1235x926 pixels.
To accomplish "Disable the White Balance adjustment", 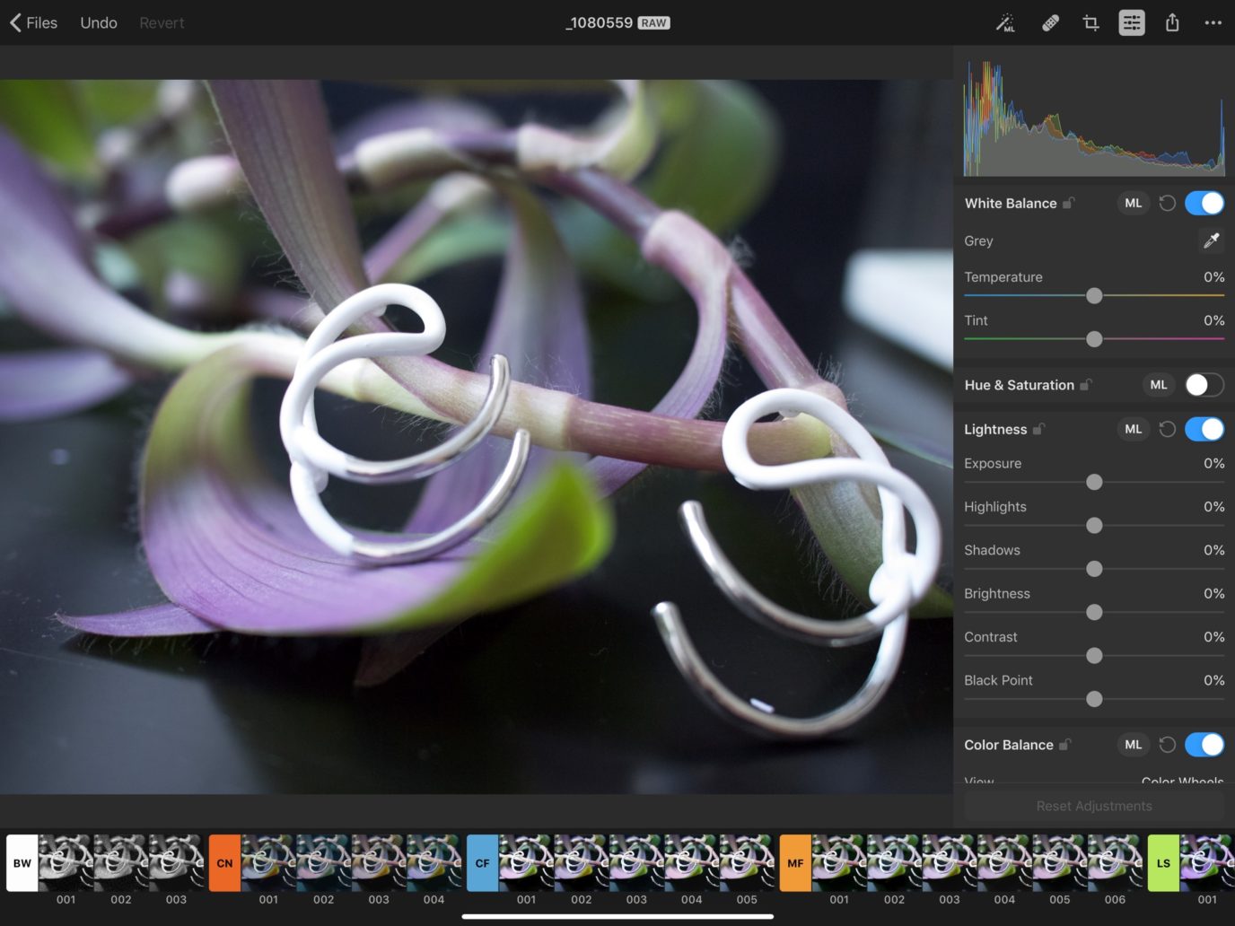I will tap(1204, 203).
